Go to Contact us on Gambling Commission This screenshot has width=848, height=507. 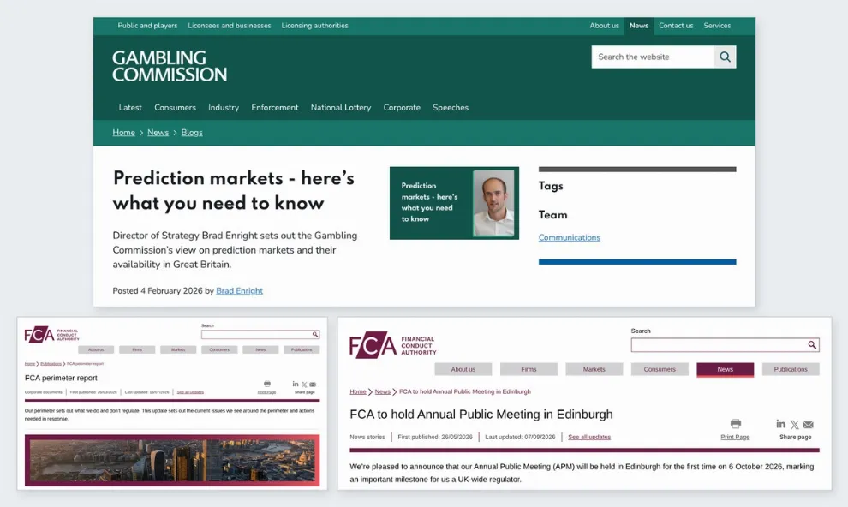point(676,26)
